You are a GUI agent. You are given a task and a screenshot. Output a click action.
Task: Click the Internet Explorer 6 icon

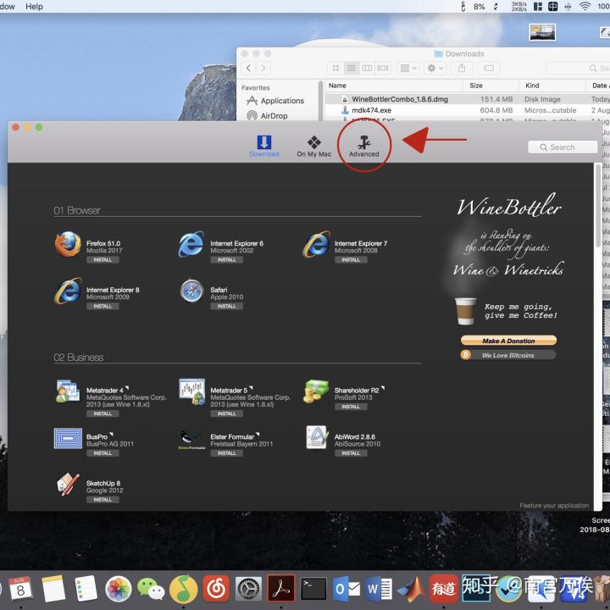tap(191, 244)
